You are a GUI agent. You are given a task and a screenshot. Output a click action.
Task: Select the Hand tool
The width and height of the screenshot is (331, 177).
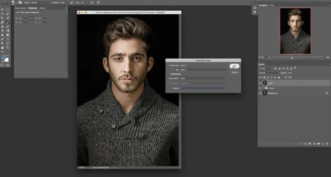[2, 47]
